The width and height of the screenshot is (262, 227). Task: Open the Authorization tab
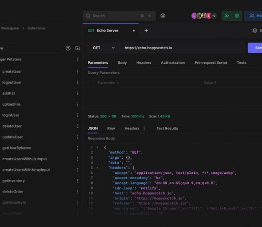(173, 63)
